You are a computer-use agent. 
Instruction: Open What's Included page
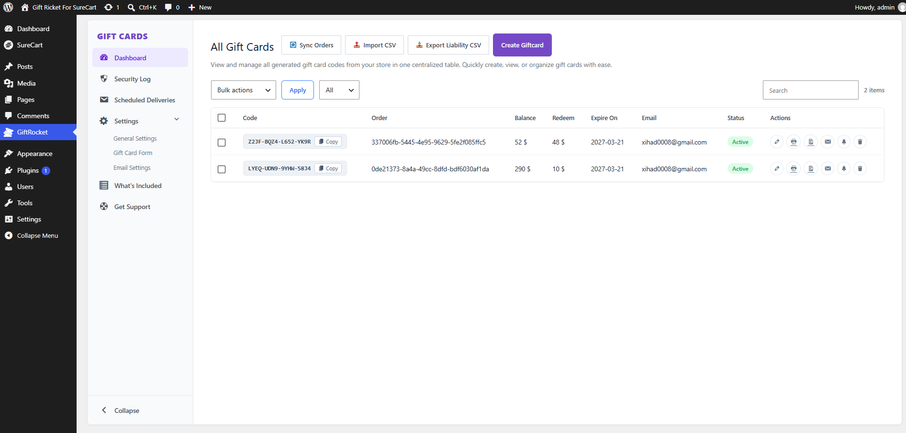click(140, 186)
